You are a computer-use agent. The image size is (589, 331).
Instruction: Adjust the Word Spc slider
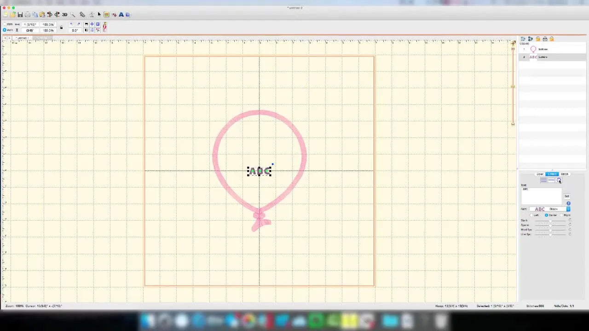pos(550,230)
